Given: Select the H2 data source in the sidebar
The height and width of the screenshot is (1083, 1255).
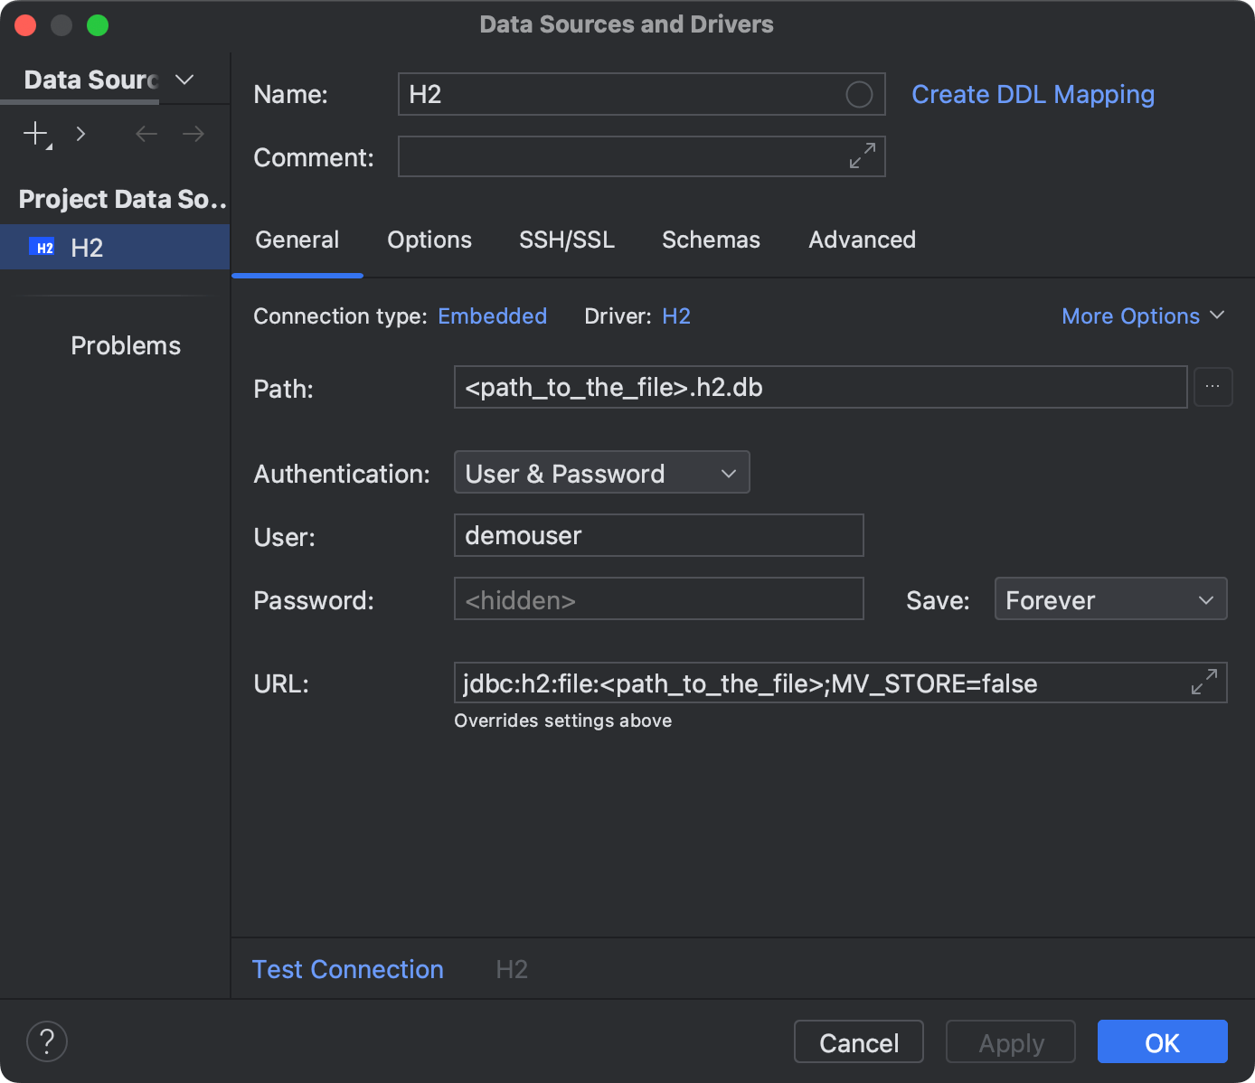Looking at the screenshot, I should pyautogui.click(x=87, y=247).
